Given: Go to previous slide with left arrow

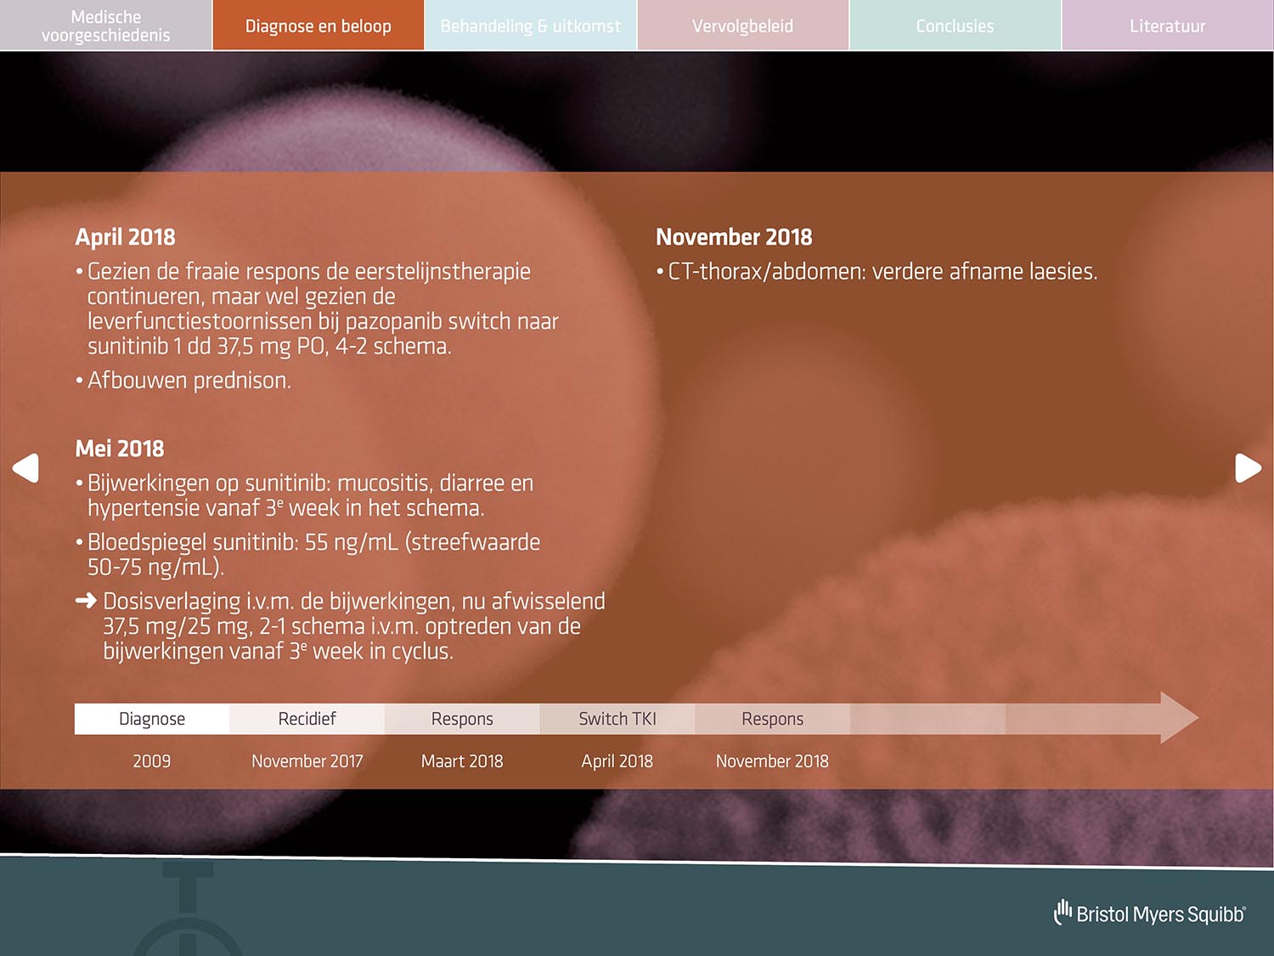Looking at the screenshot, I should tap(25, 468).
